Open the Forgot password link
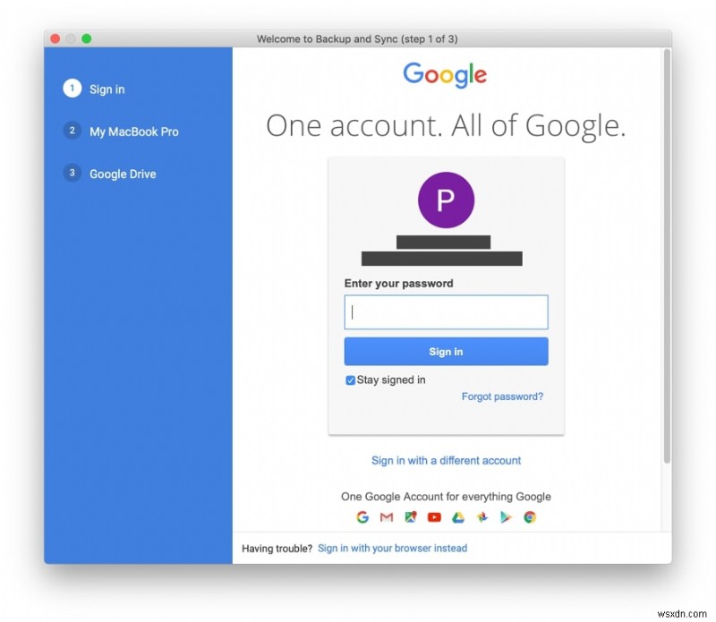This screenshot has width=716, height=622. (x=502, y=396)
